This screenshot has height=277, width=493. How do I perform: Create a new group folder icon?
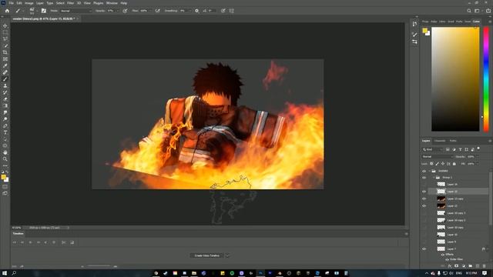pyautogui.click(x=471, y=266)
